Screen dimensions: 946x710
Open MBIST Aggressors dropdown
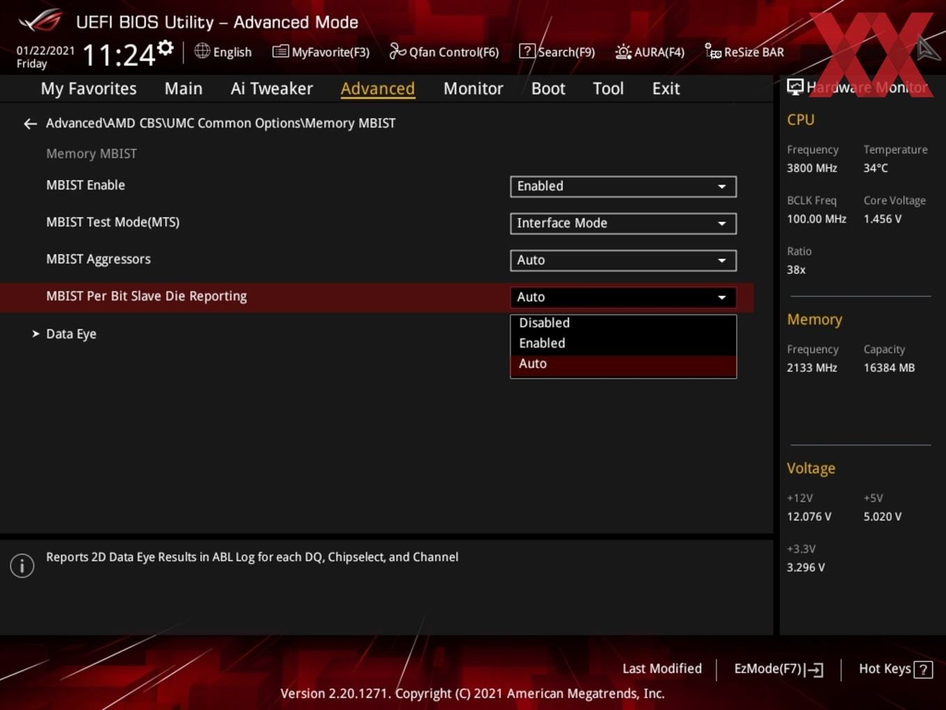(x=623, y=260)
